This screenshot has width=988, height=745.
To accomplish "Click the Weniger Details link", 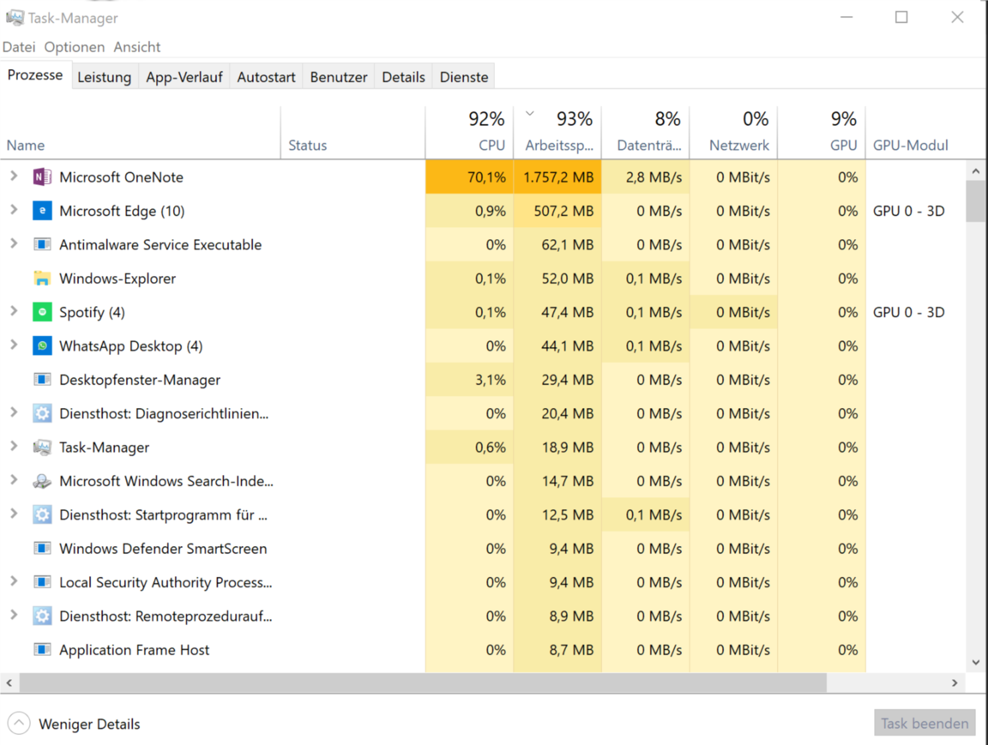I will (x=89, y=724).
